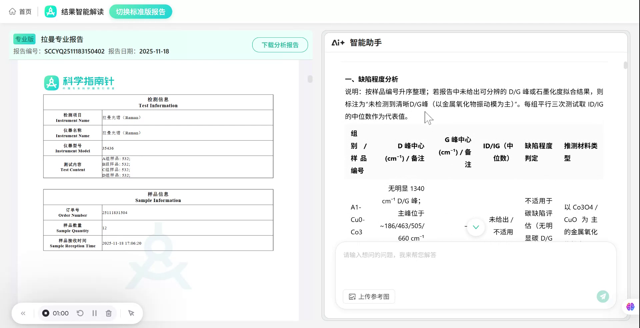Delete the recording with the trash icon
This screenshot has height=328, width=640.
108,313
